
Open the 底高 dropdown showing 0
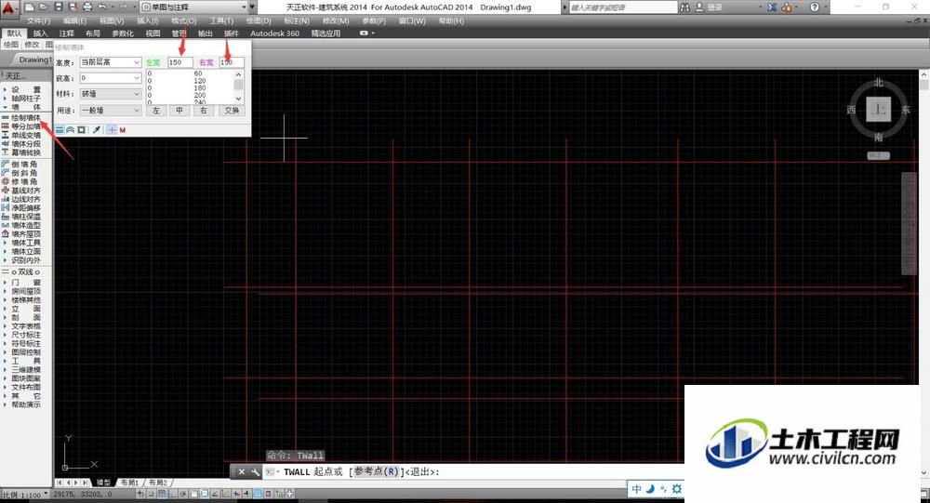[x=111, y=78]
